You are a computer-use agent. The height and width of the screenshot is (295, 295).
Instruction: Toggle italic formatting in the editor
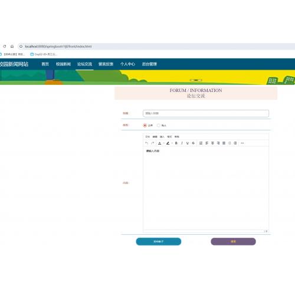pyautogui.click(x=182, y=143)
